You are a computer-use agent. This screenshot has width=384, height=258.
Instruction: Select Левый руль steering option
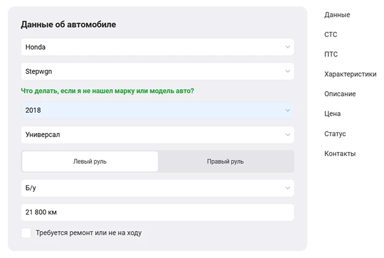pos(90,162)
